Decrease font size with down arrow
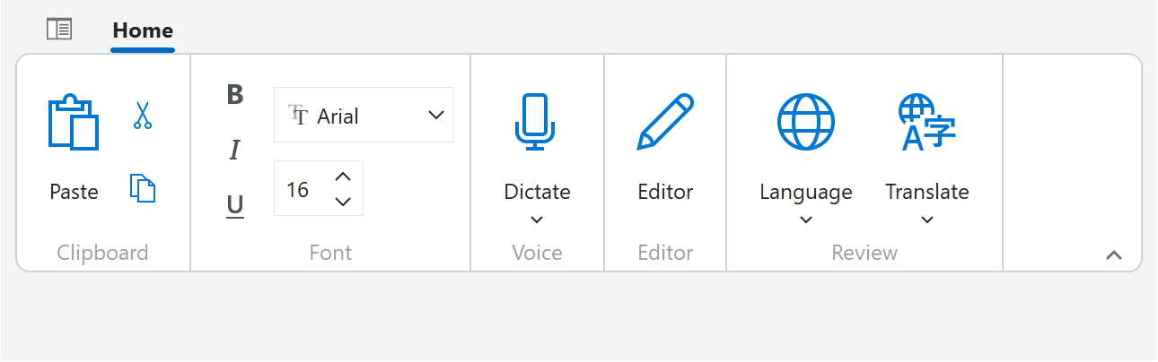 (342, 201)
